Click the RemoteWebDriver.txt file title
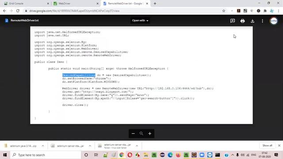283x159 pixels. [x=25, y=20]
